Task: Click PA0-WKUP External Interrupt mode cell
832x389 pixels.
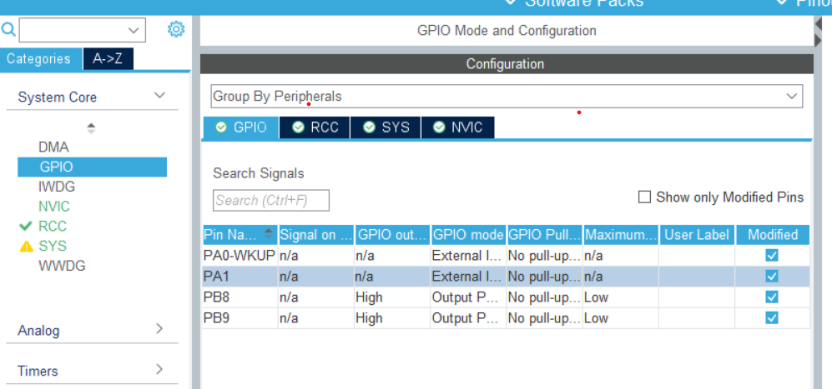Action: (x=468, y=256)
